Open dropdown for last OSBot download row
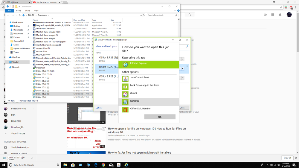The image size is (299, 168). click(183, 78)
